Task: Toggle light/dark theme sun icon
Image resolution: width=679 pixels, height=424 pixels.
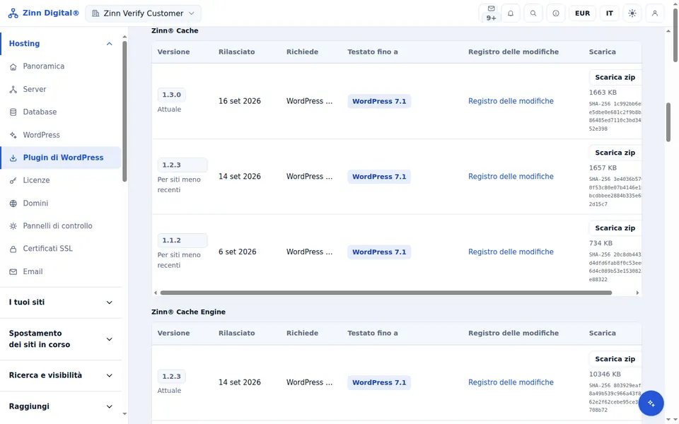Action: pyautogui.click(x=632, y=13)
